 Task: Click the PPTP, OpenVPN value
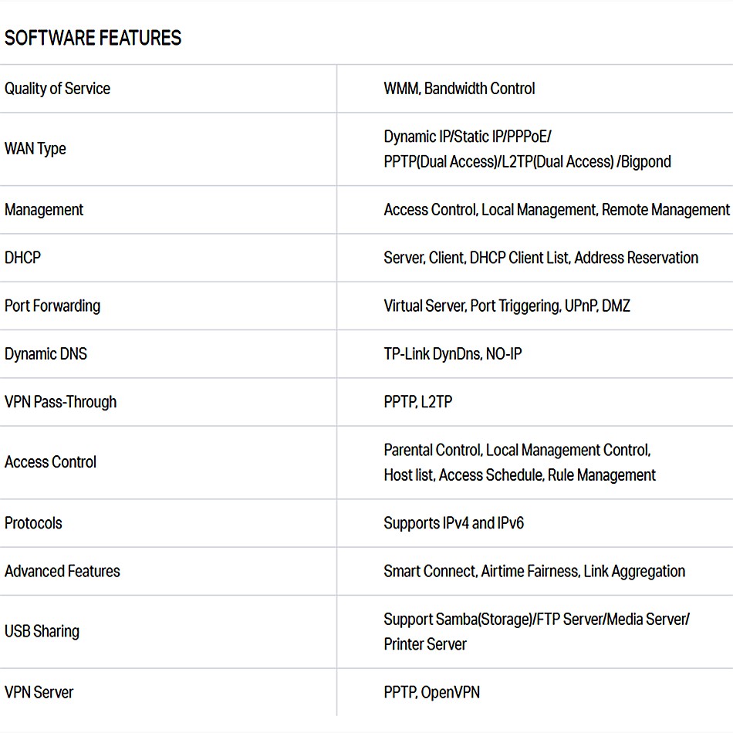coord(431,692)
